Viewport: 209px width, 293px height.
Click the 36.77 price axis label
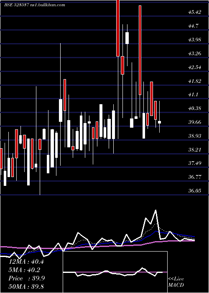pyautogui.click(x=195, y=177)
